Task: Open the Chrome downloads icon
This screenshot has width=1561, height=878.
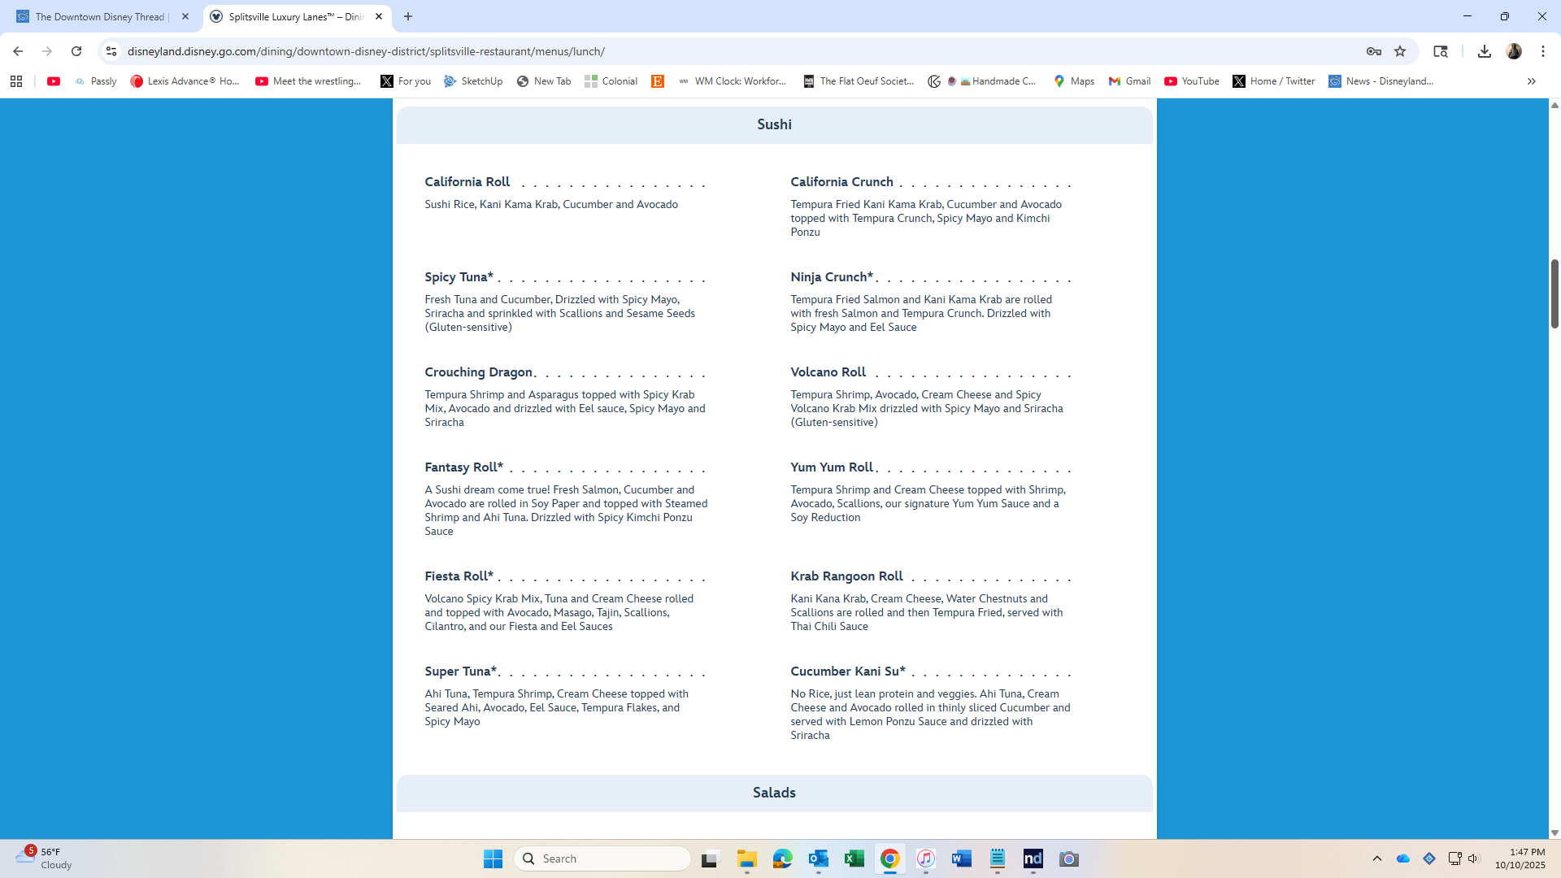Action: pos(1484,51)
